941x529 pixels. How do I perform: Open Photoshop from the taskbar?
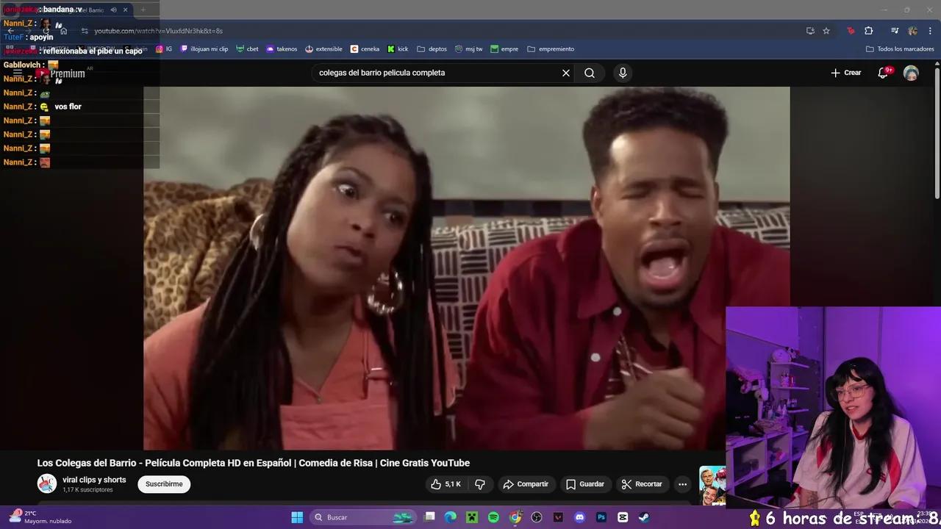click(601, 517)
